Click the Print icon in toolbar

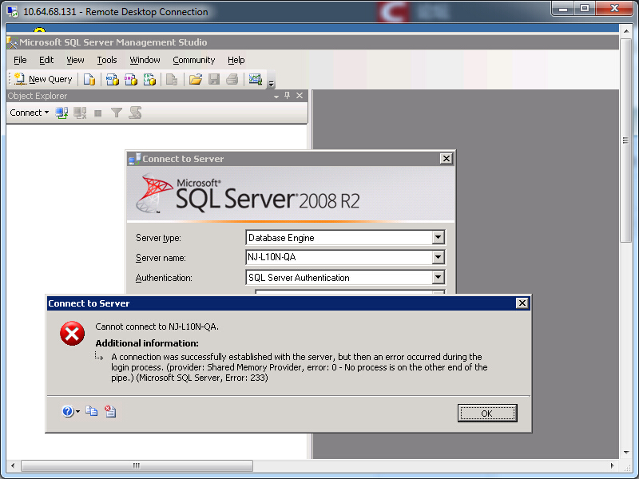232,79
